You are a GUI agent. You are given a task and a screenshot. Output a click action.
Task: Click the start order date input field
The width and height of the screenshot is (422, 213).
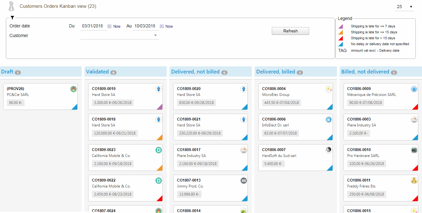tap(94, 26)
